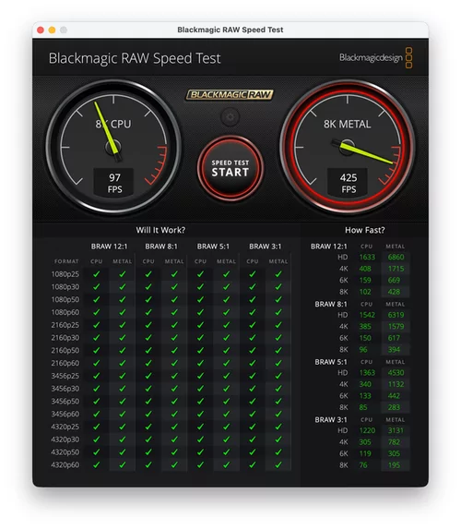Click the 'How Fast?' heading
Image resolution: width=461 pixels, height=530 pixels.
click(x=365, y=230)
